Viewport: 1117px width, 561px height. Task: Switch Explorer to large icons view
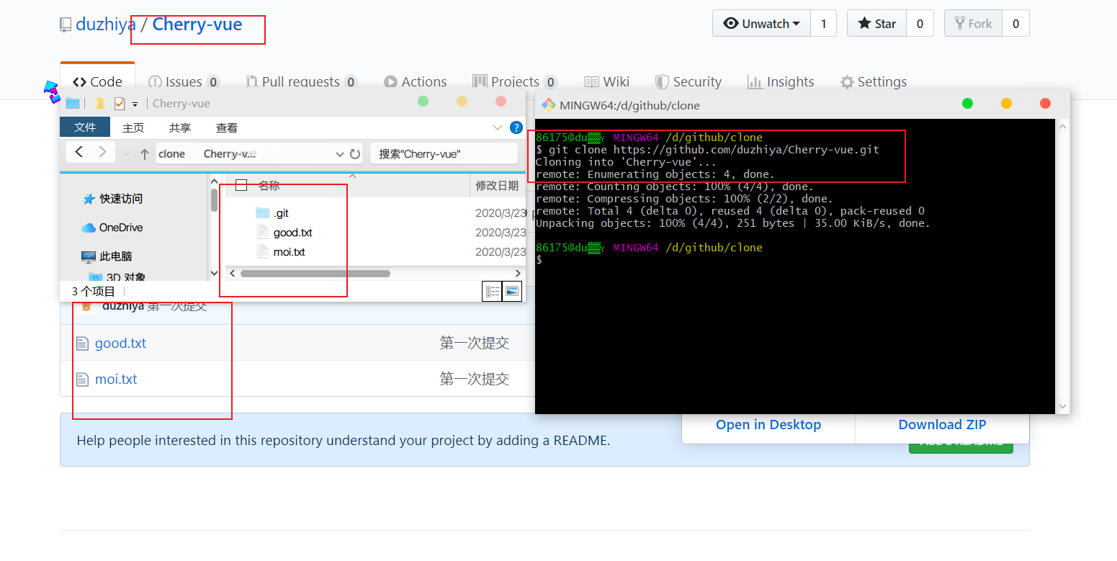(512, 291)
